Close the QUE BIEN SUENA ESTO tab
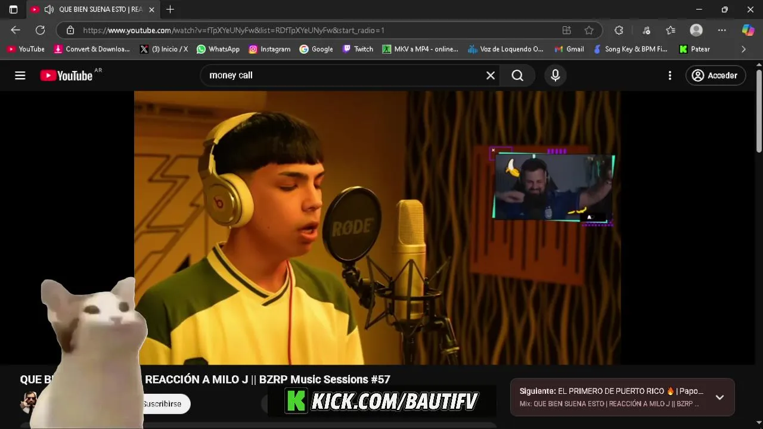 point(151,10)
